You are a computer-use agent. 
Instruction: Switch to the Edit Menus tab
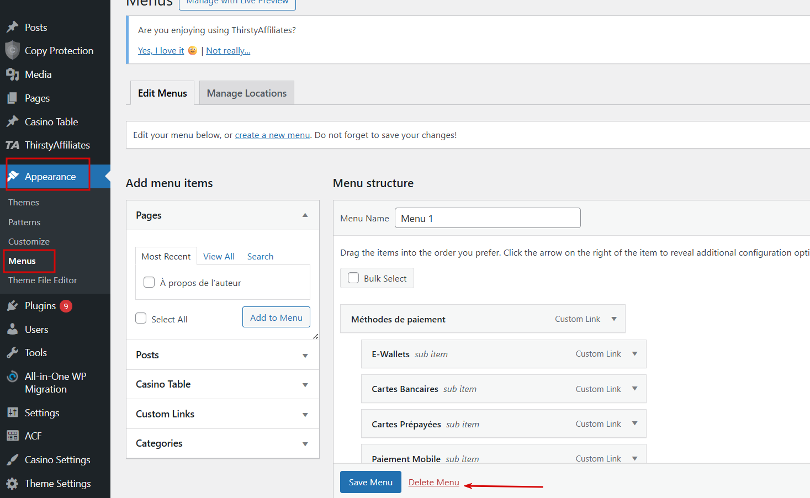(x=162, y=93)
